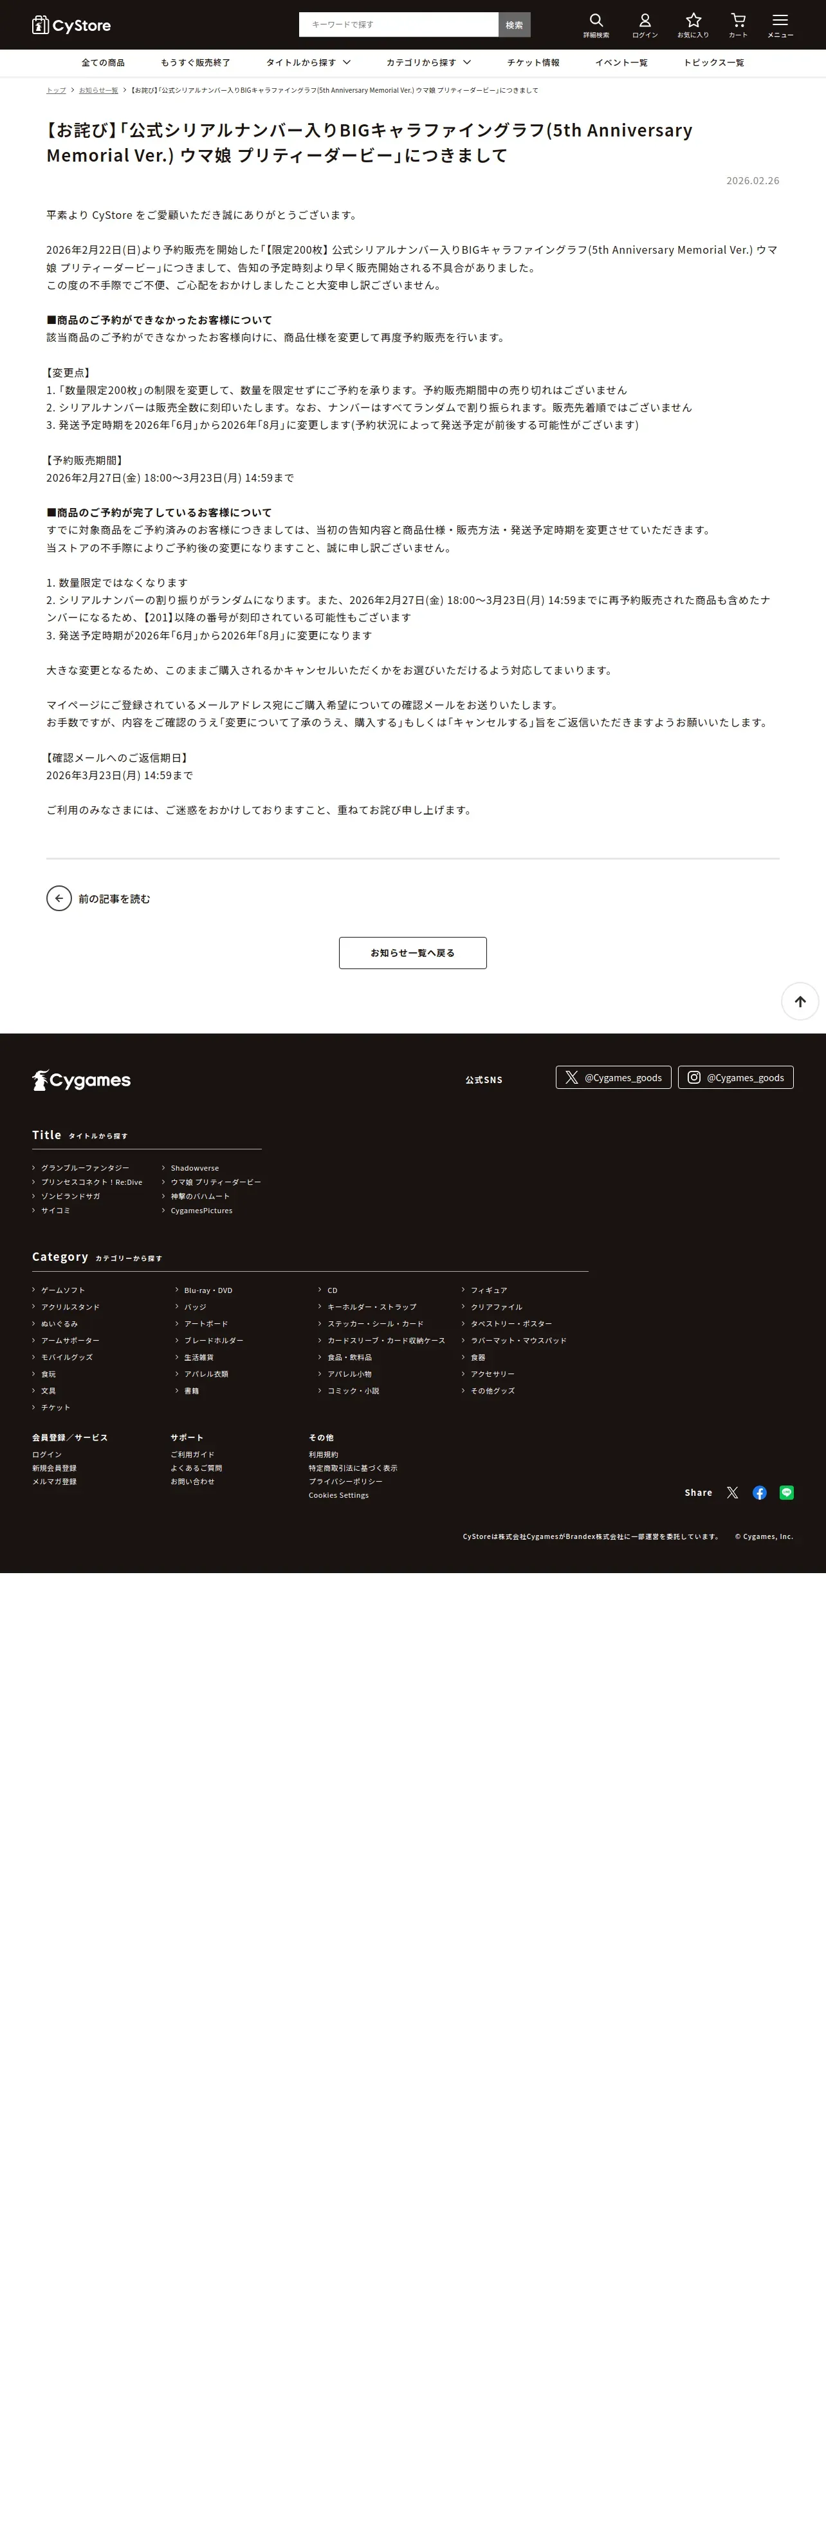
Task: Open CygamesPictures title link
Action: point(201,1210)
